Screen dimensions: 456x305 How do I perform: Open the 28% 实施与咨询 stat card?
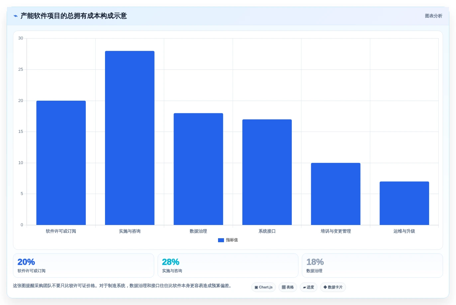click(228, 265)
